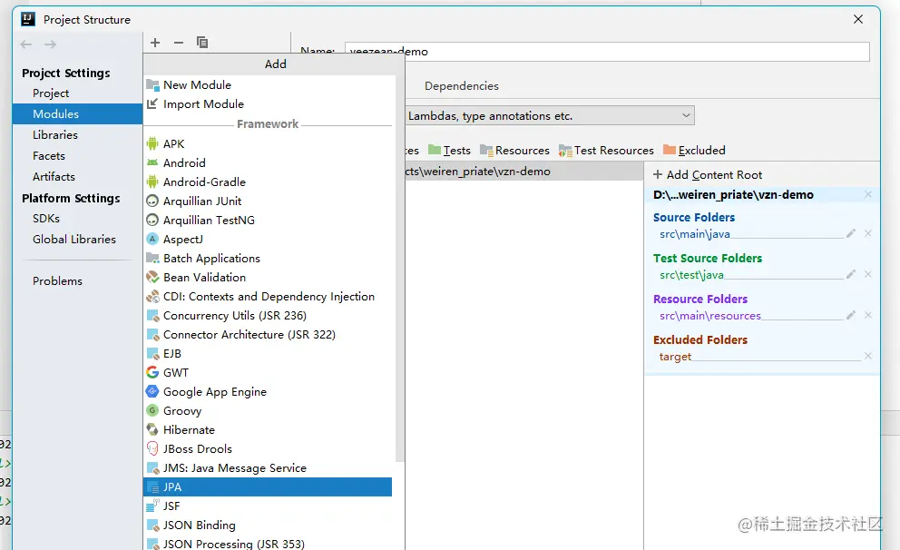This screenshot has width=900, height=550.
Task: Click src\main\java source folder path
Action: 695,234
